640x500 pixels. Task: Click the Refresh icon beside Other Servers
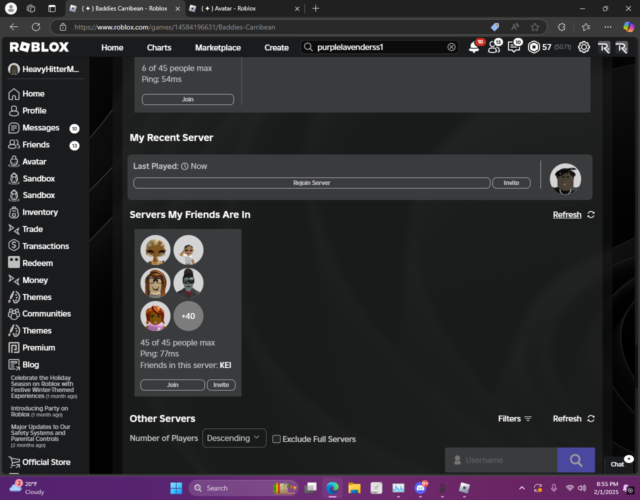pyautogui.click(x=591, y=418)
